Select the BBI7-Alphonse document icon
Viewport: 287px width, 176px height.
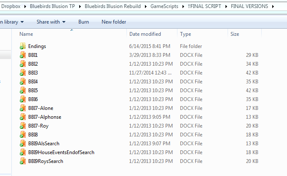(23, 117)
